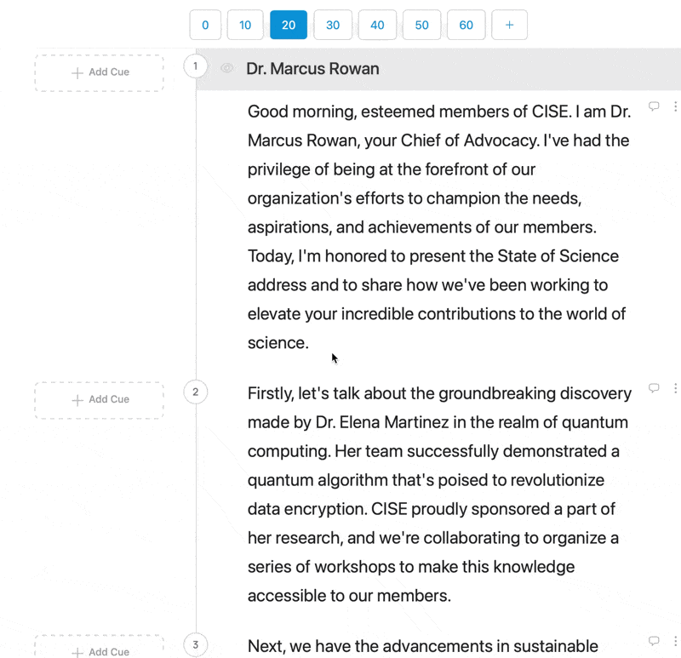Image resolution: width=681 pixels, height=658 pixels.
Task: Open three-dot menu for the 'Next' paragraph
Action: [675, 641]
